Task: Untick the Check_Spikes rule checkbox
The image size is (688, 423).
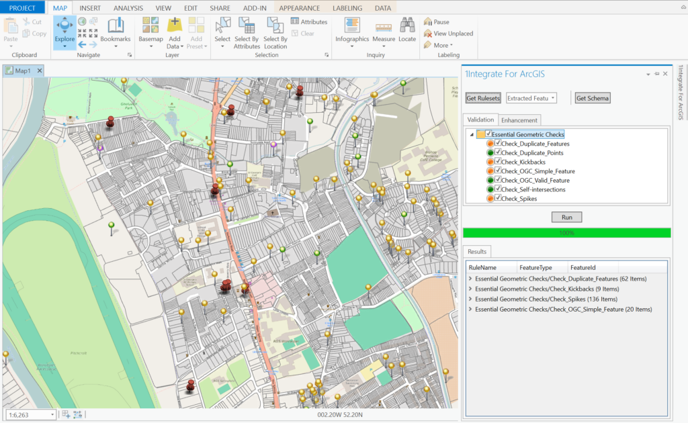Action: point(498,199)
